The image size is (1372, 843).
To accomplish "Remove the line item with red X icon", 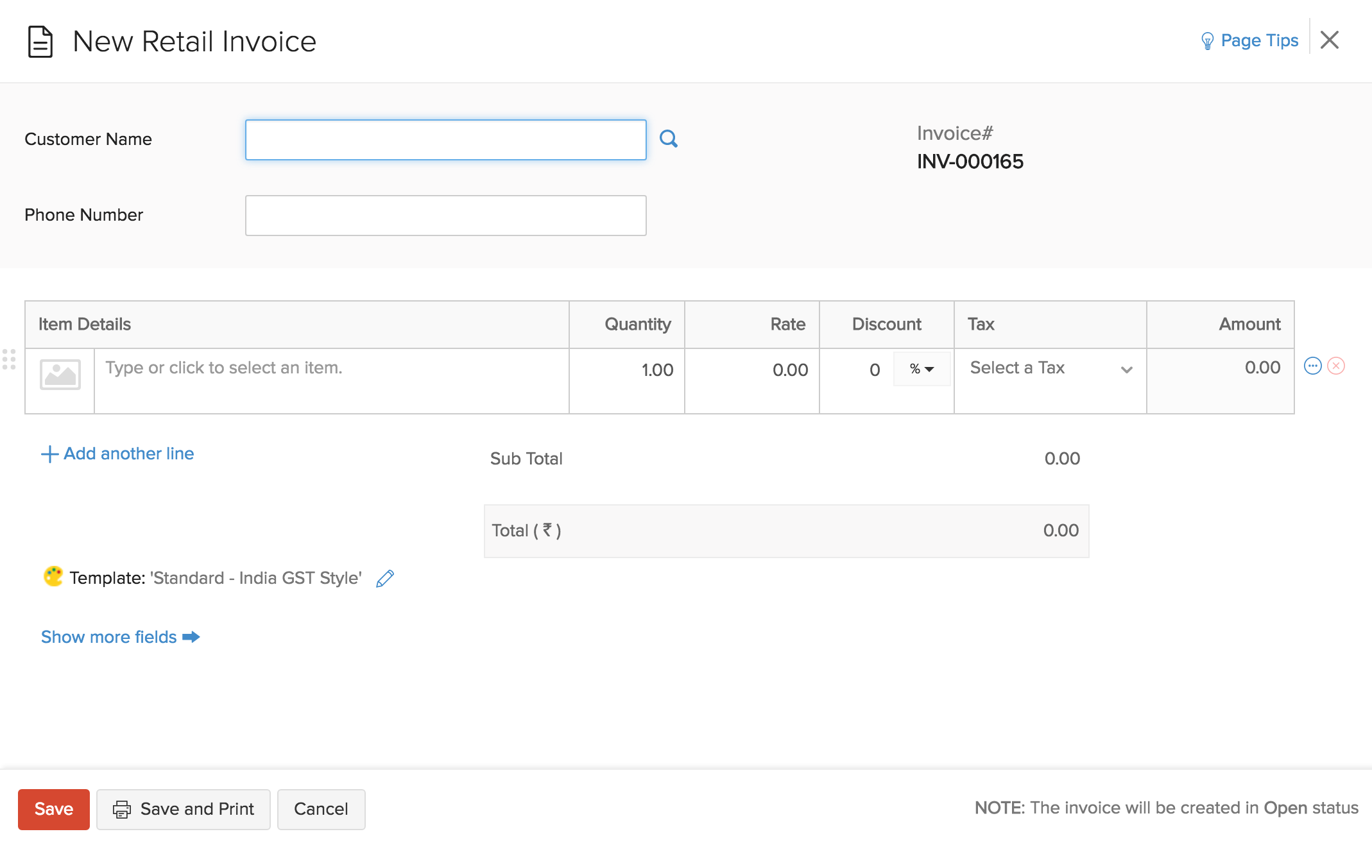I will [1336, 366].
